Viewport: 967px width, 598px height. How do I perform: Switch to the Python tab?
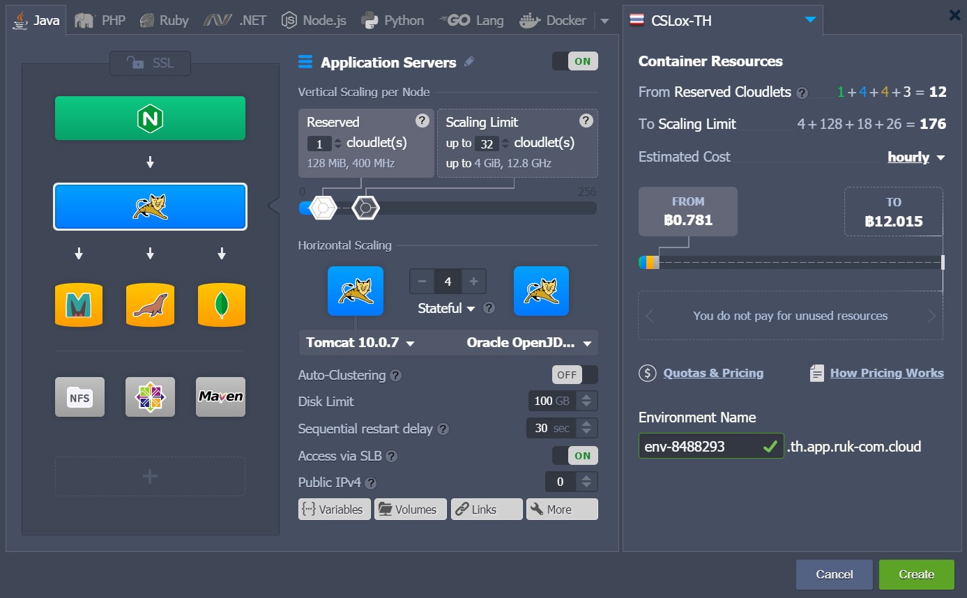pyautogui.click(x=393, y=20)
